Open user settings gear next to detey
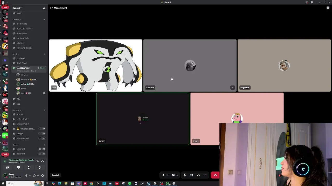Viewport: 332px width, 186px height. [43, 175]
